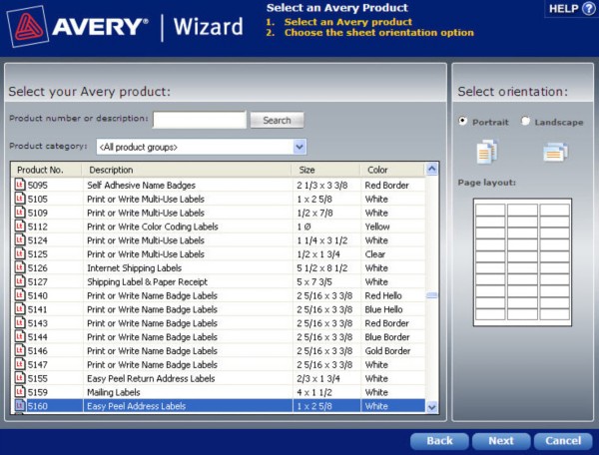The image size is (599, 455).
Task: Click label icon for product 5109
Action: tap(20, 213)
